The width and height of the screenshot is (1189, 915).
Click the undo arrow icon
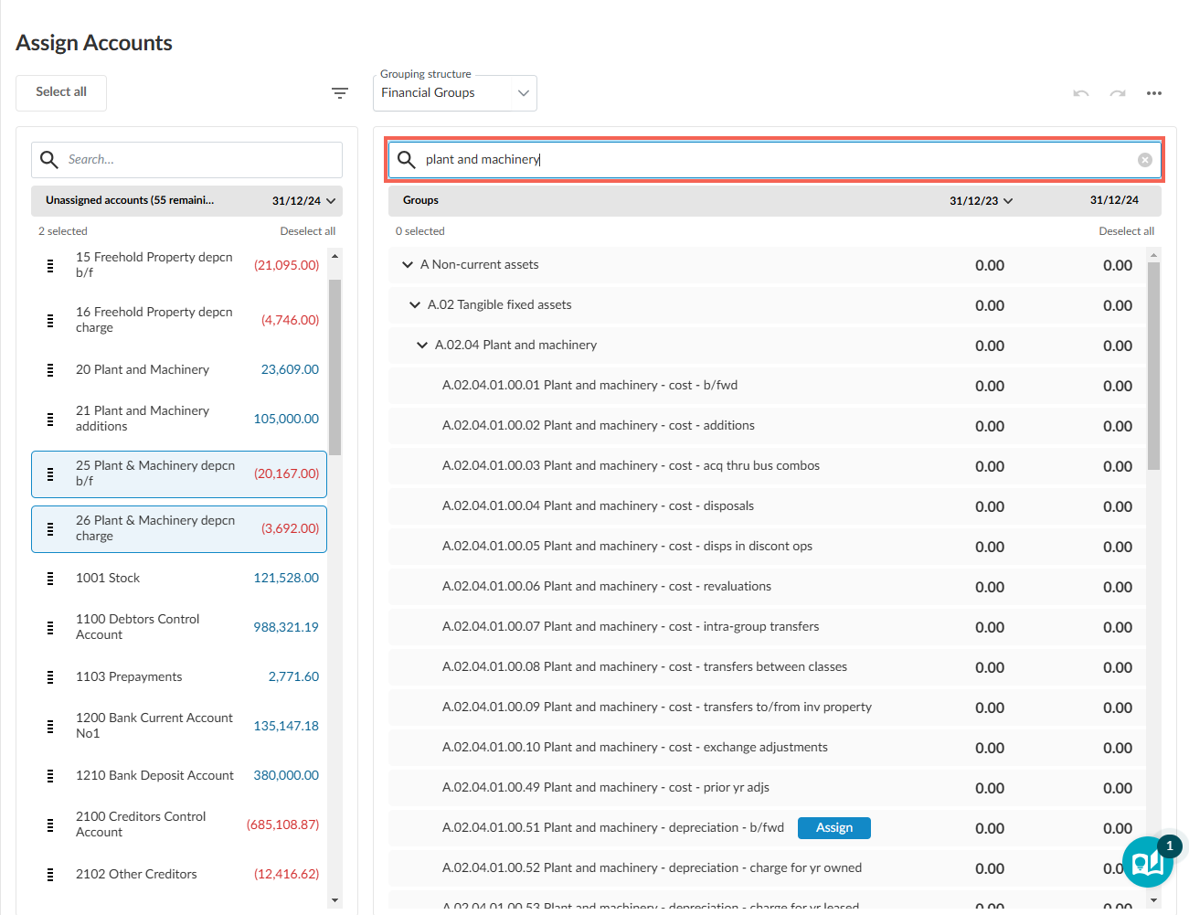click(1081, 93)
